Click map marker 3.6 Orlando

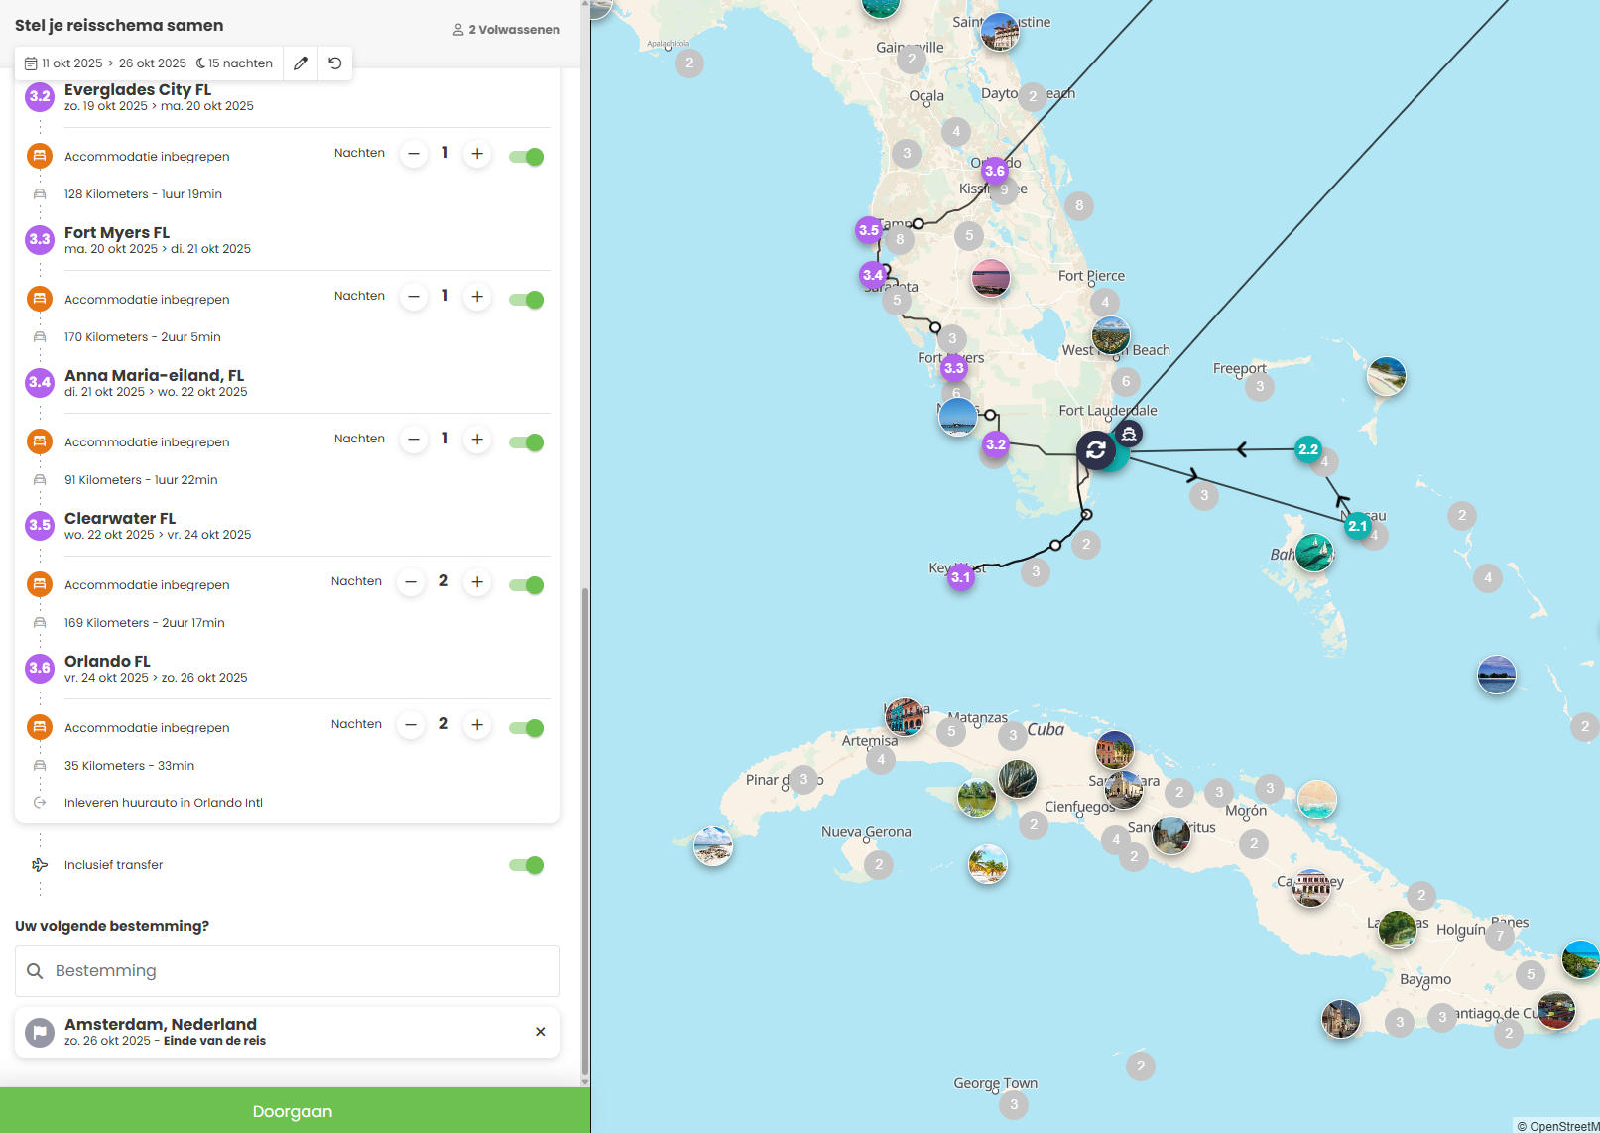click(995, 171)
